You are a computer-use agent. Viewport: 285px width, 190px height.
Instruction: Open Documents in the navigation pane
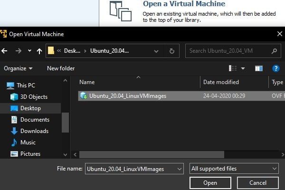click(x=35, y=120)
